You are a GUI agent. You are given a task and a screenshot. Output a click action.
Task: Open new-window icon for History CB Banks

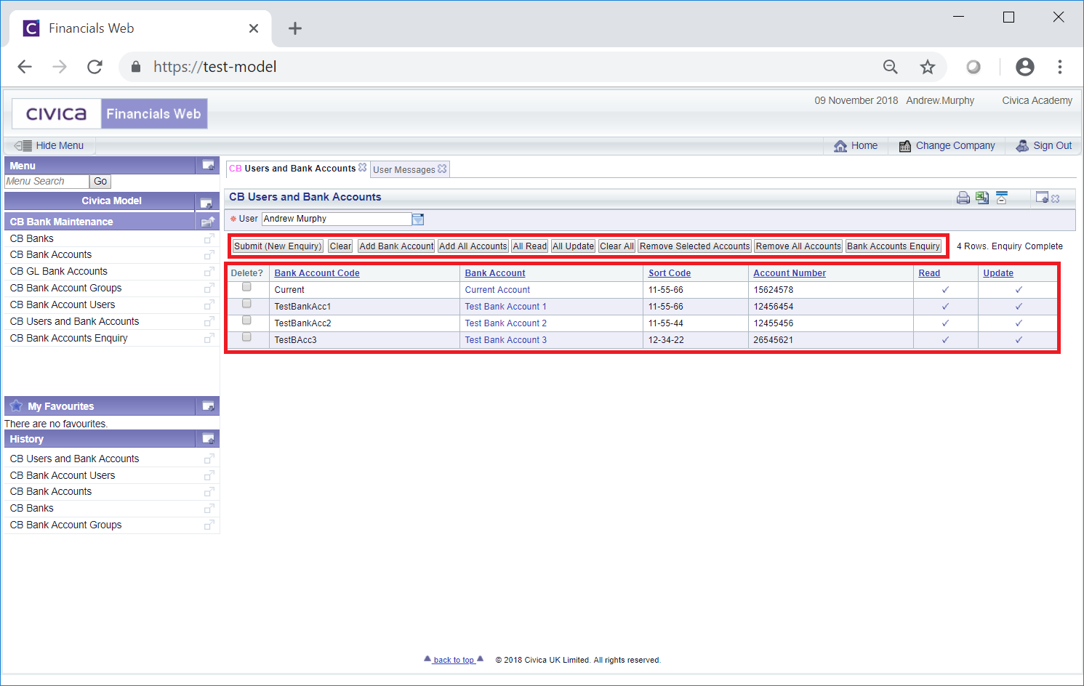click(209, 509)
